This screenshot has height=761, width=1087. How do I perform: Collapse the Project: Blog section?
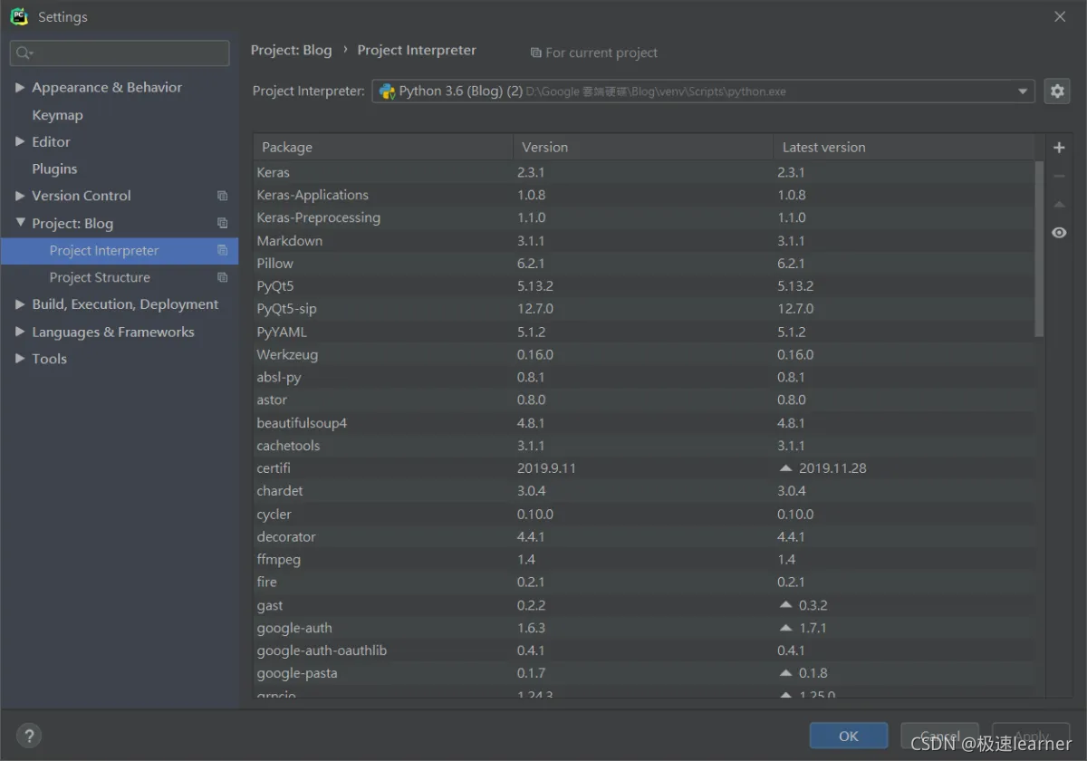[20, 223]
